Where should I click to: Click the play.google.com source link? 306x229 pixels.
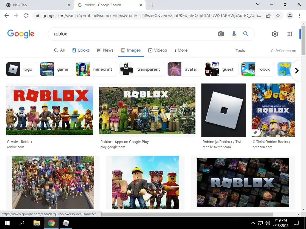113,147
